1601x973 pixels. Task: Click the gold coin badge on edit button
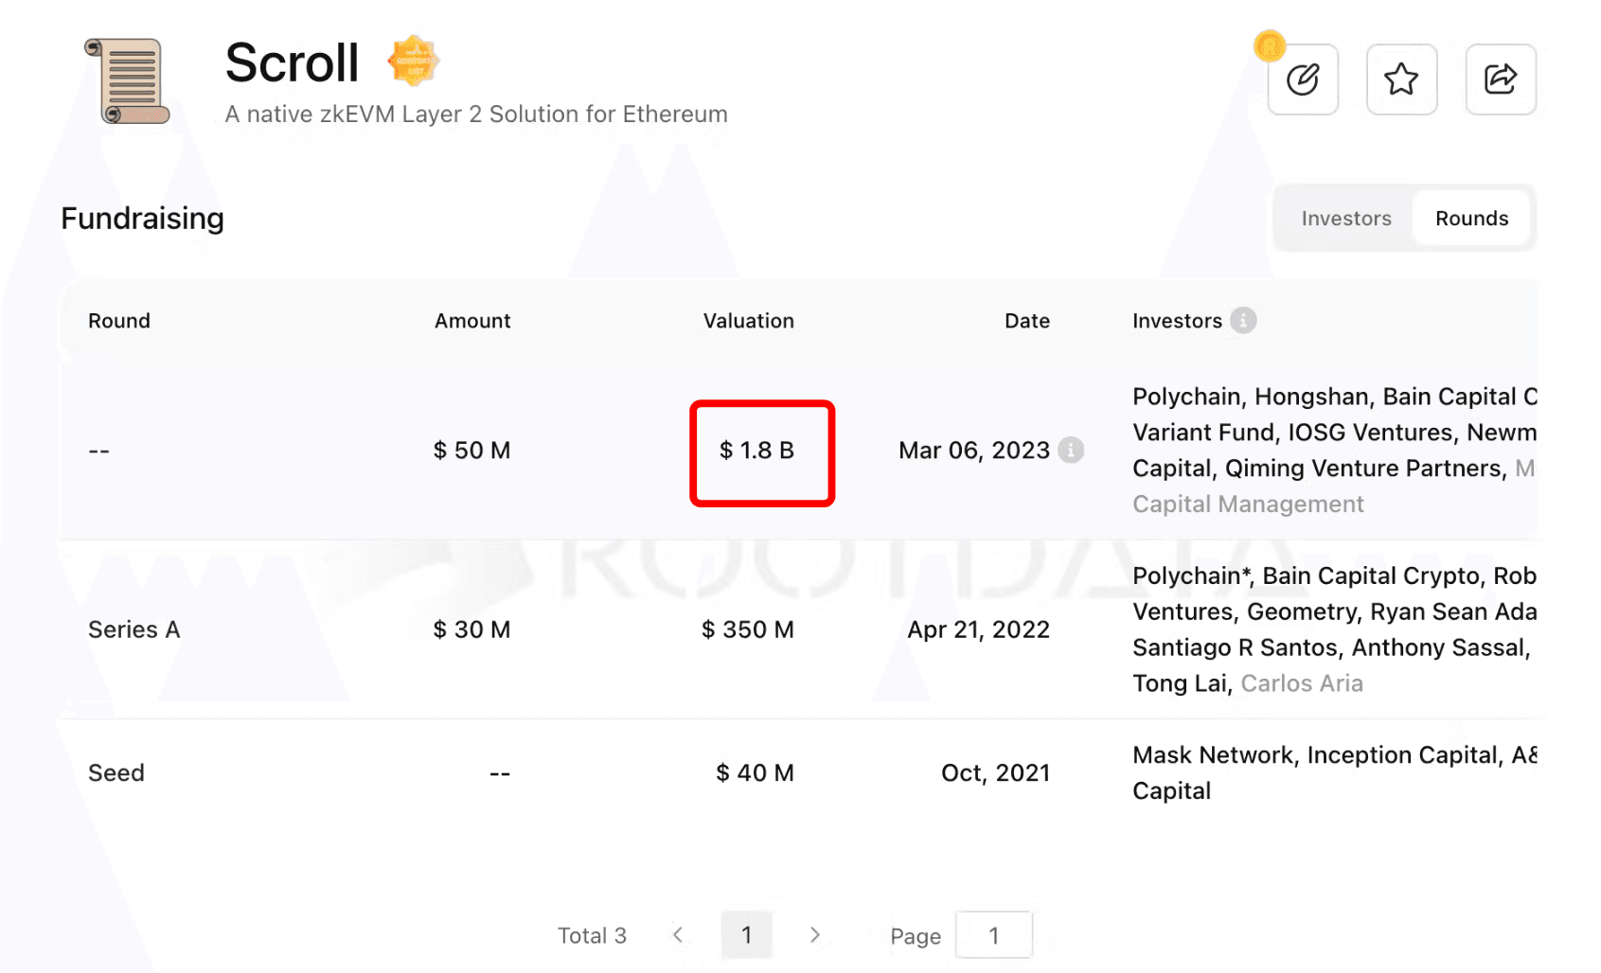click(x=1270, y=45)
